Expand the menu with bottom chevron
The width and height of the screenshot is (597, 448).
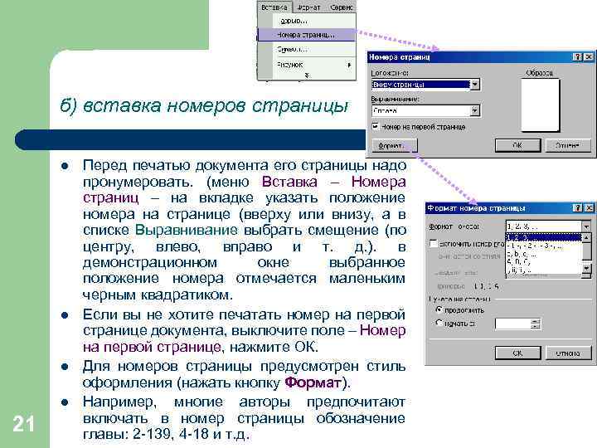tap(307, 75)
